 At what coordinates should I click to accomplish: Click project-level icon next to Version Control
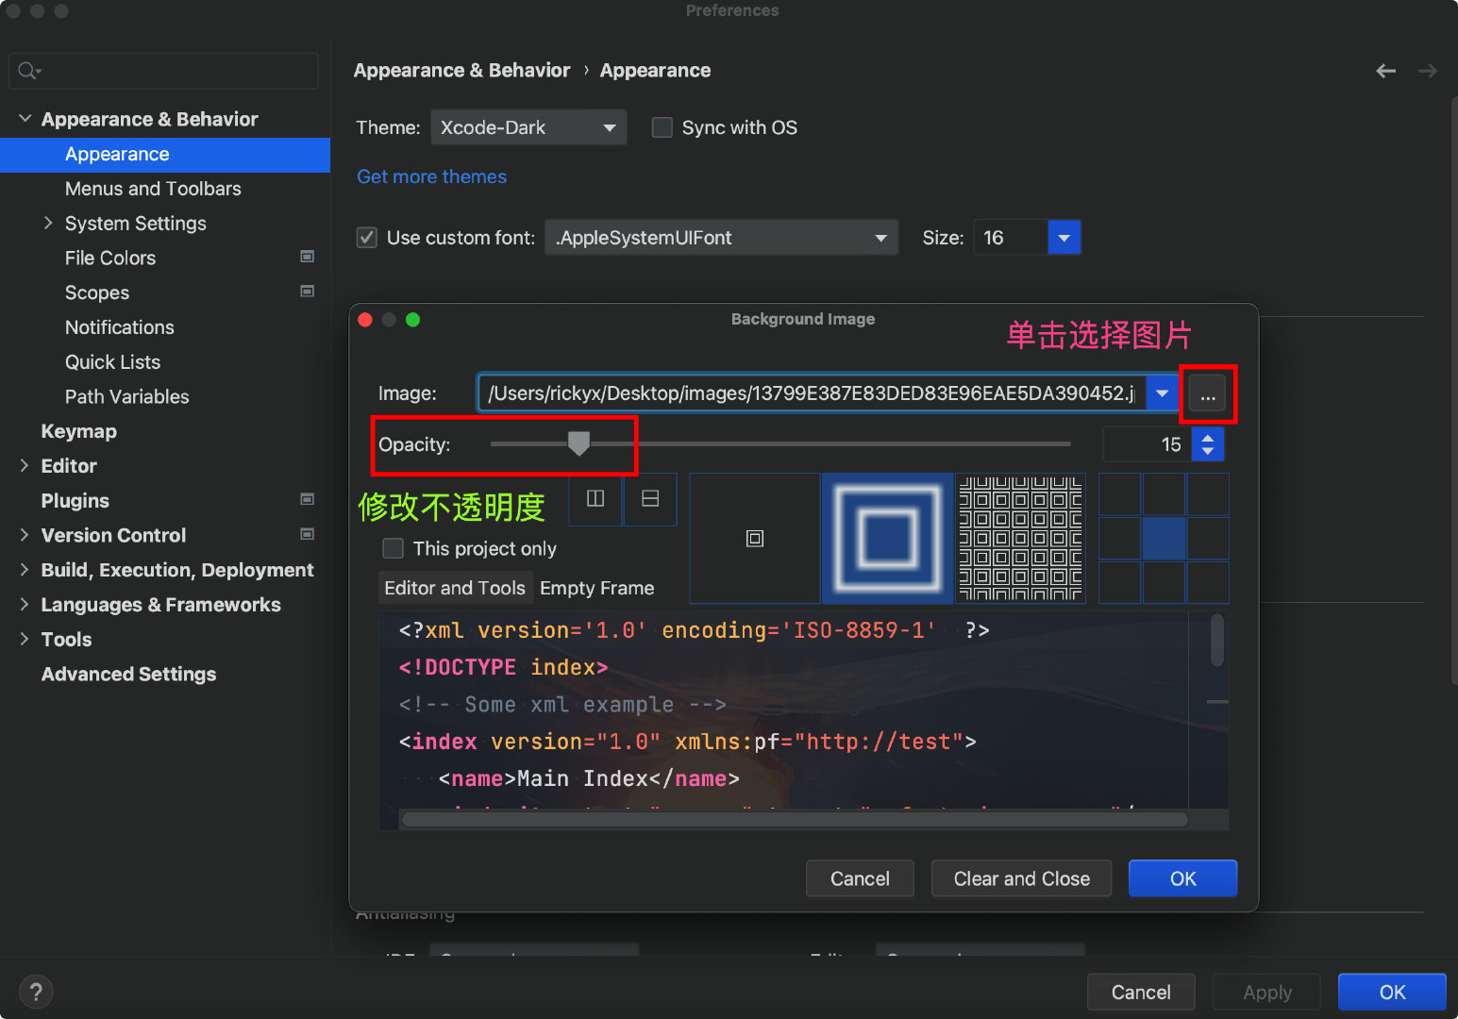pos(307,534)
